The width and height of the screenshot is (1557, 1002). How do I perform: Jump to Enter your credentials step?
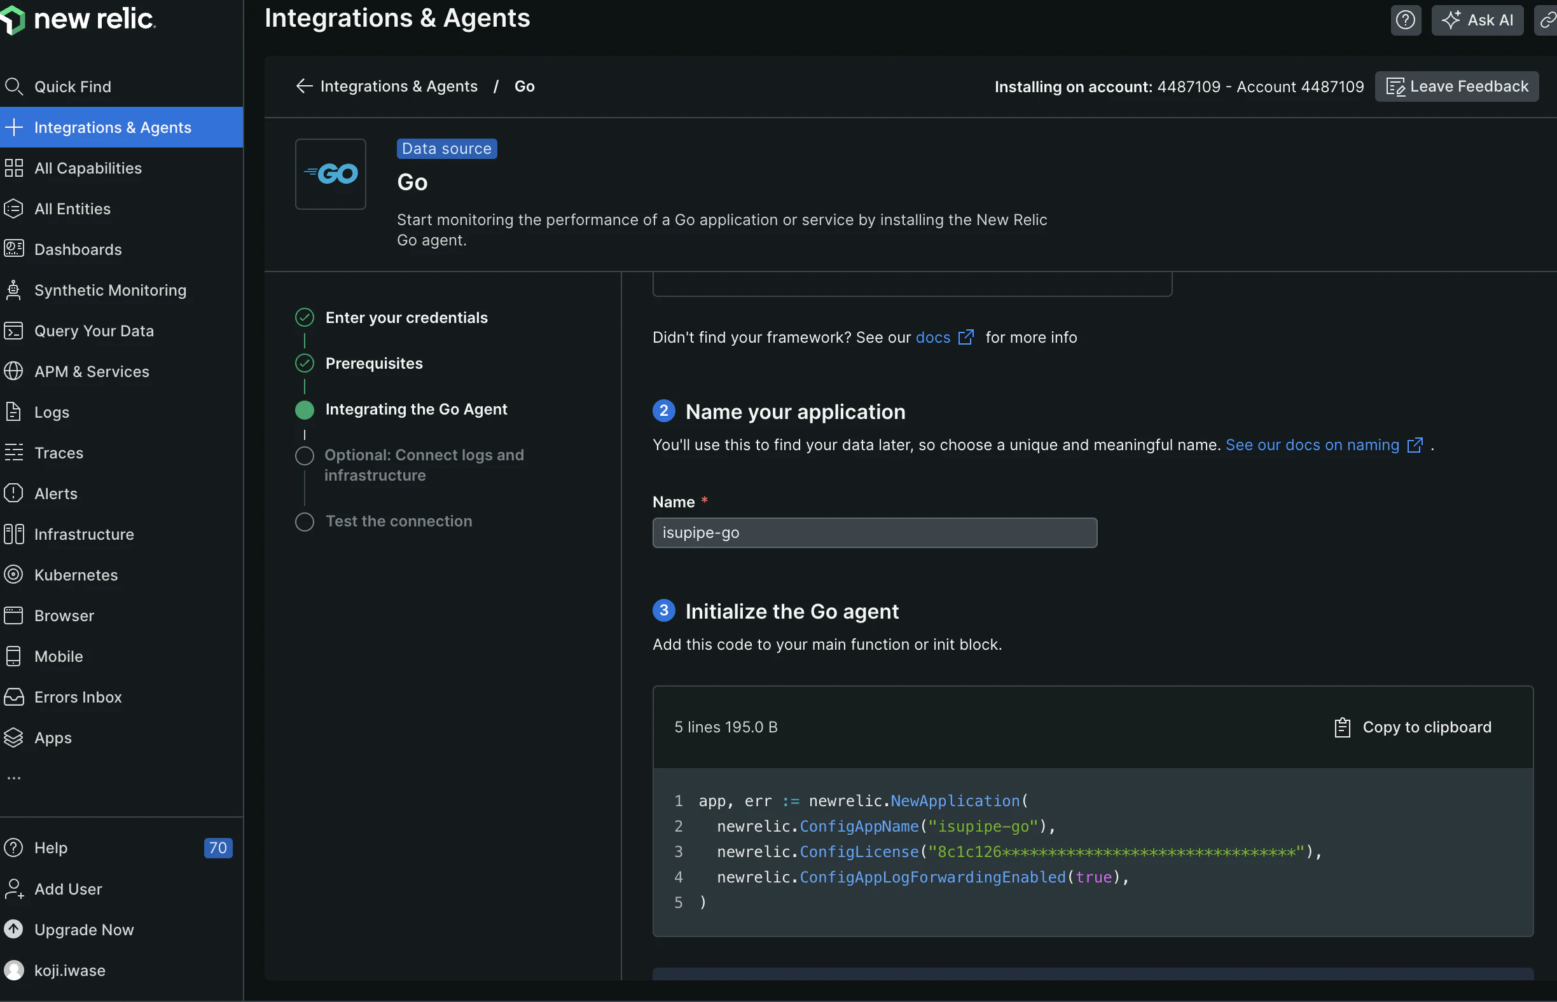(x=406, y=317)
